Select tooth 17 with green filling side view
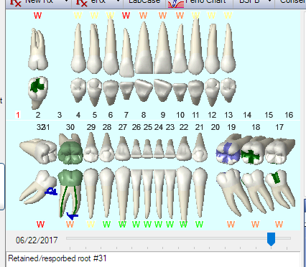The height and width of the screenshot is (267, 306). pos(279,189)
